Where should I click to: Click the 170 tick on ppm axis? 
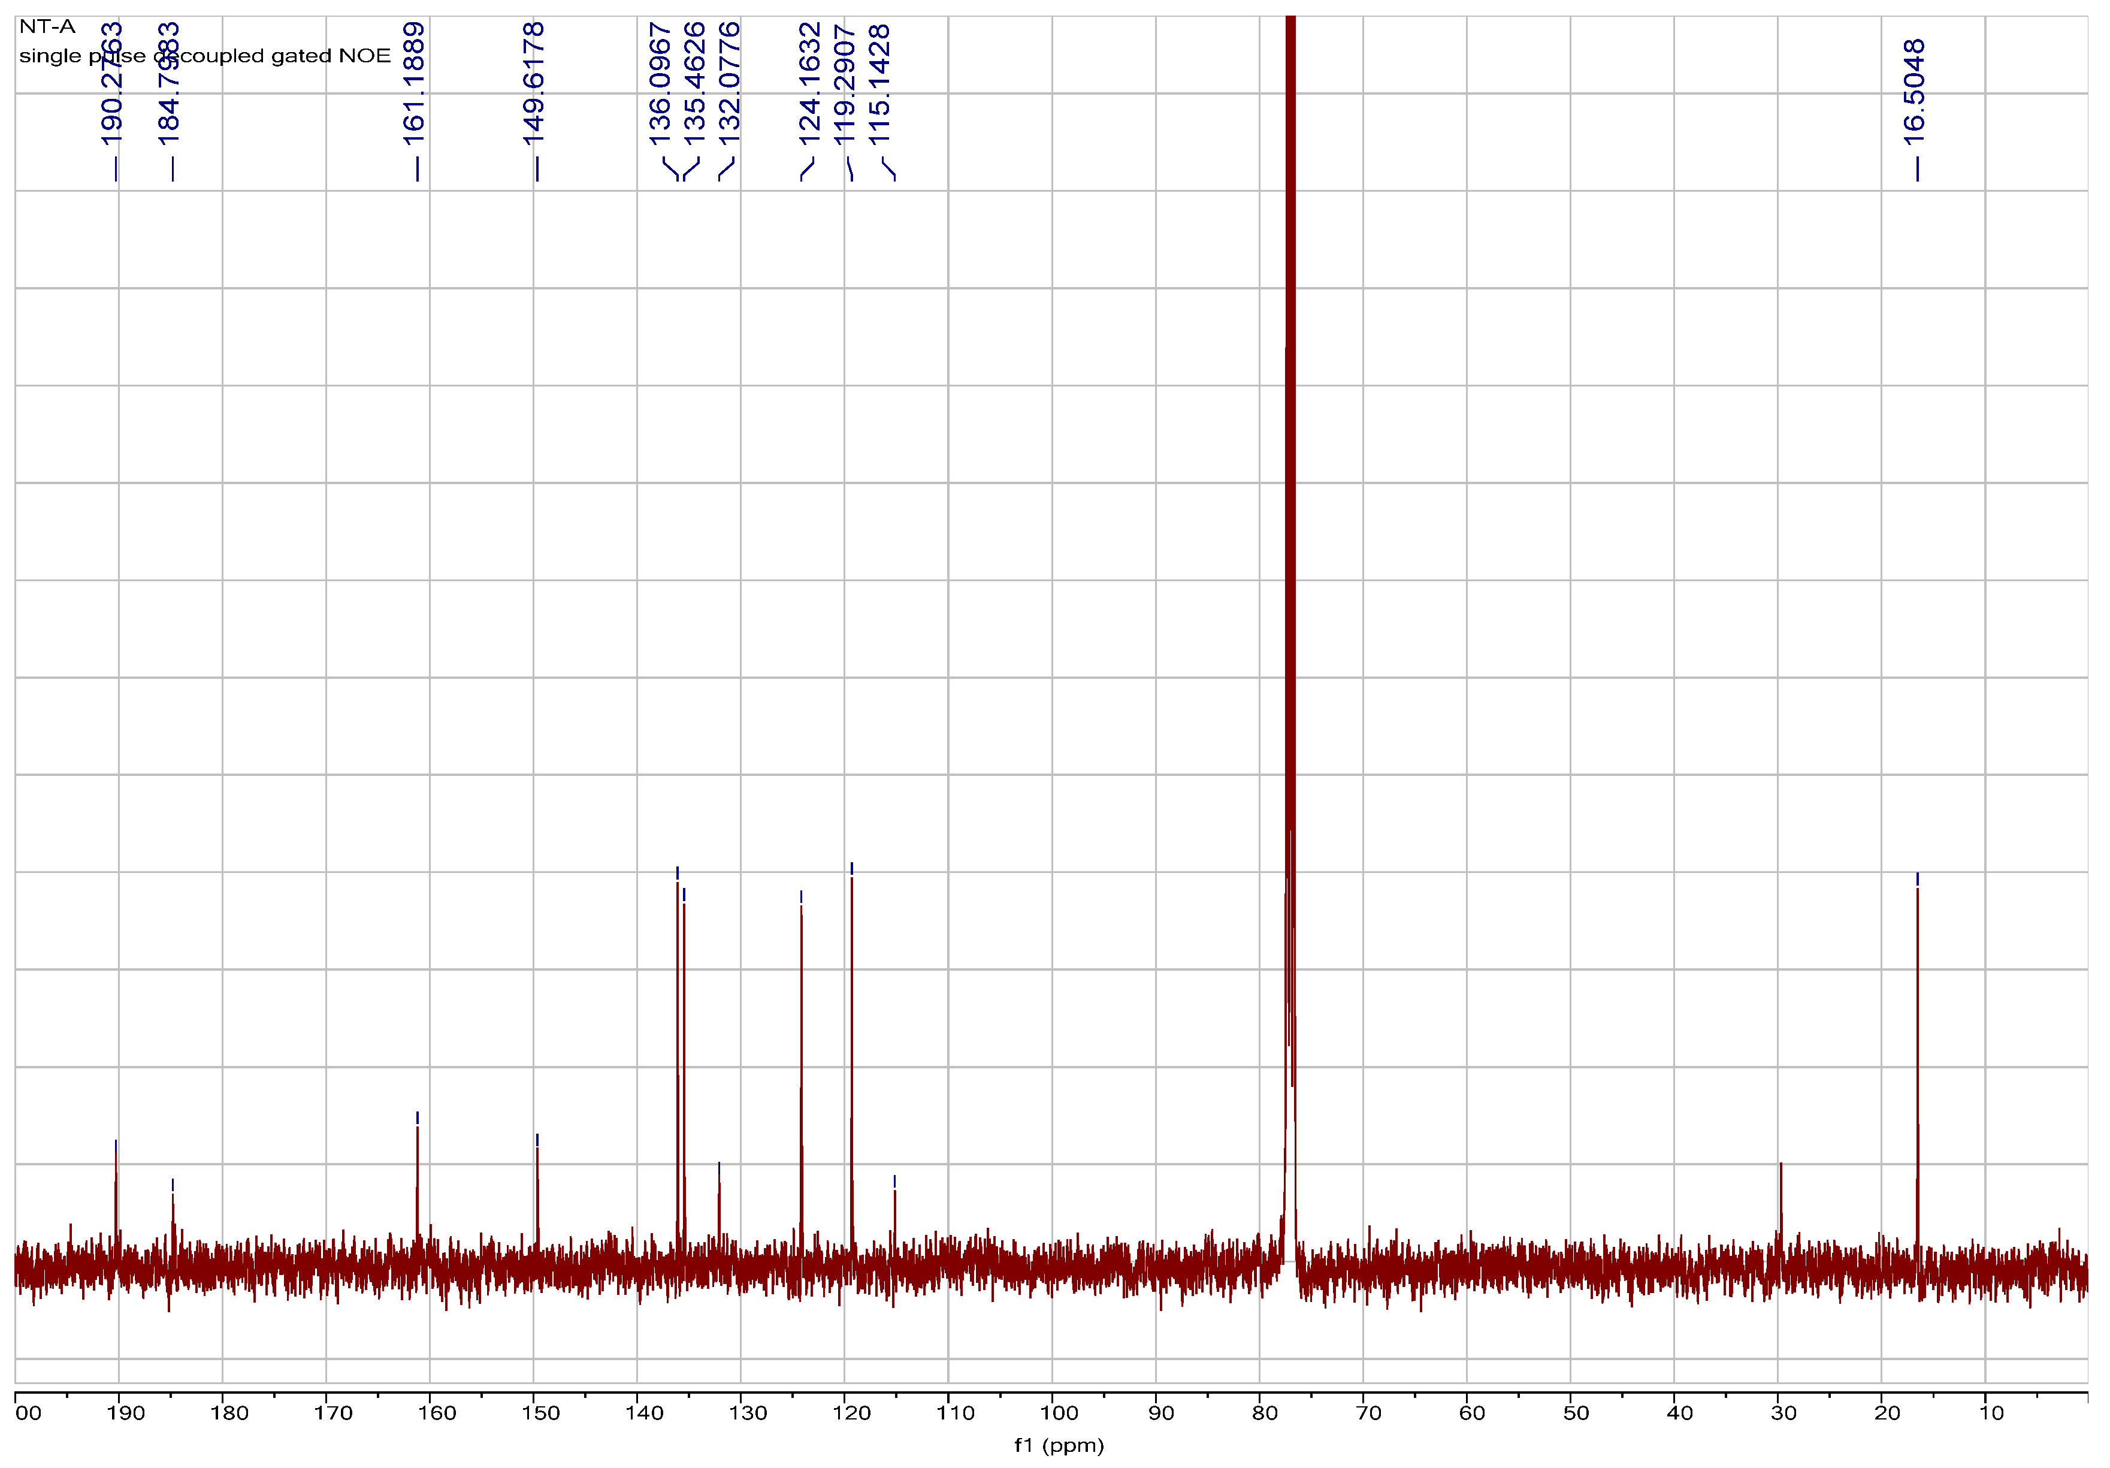point(332,1413)
